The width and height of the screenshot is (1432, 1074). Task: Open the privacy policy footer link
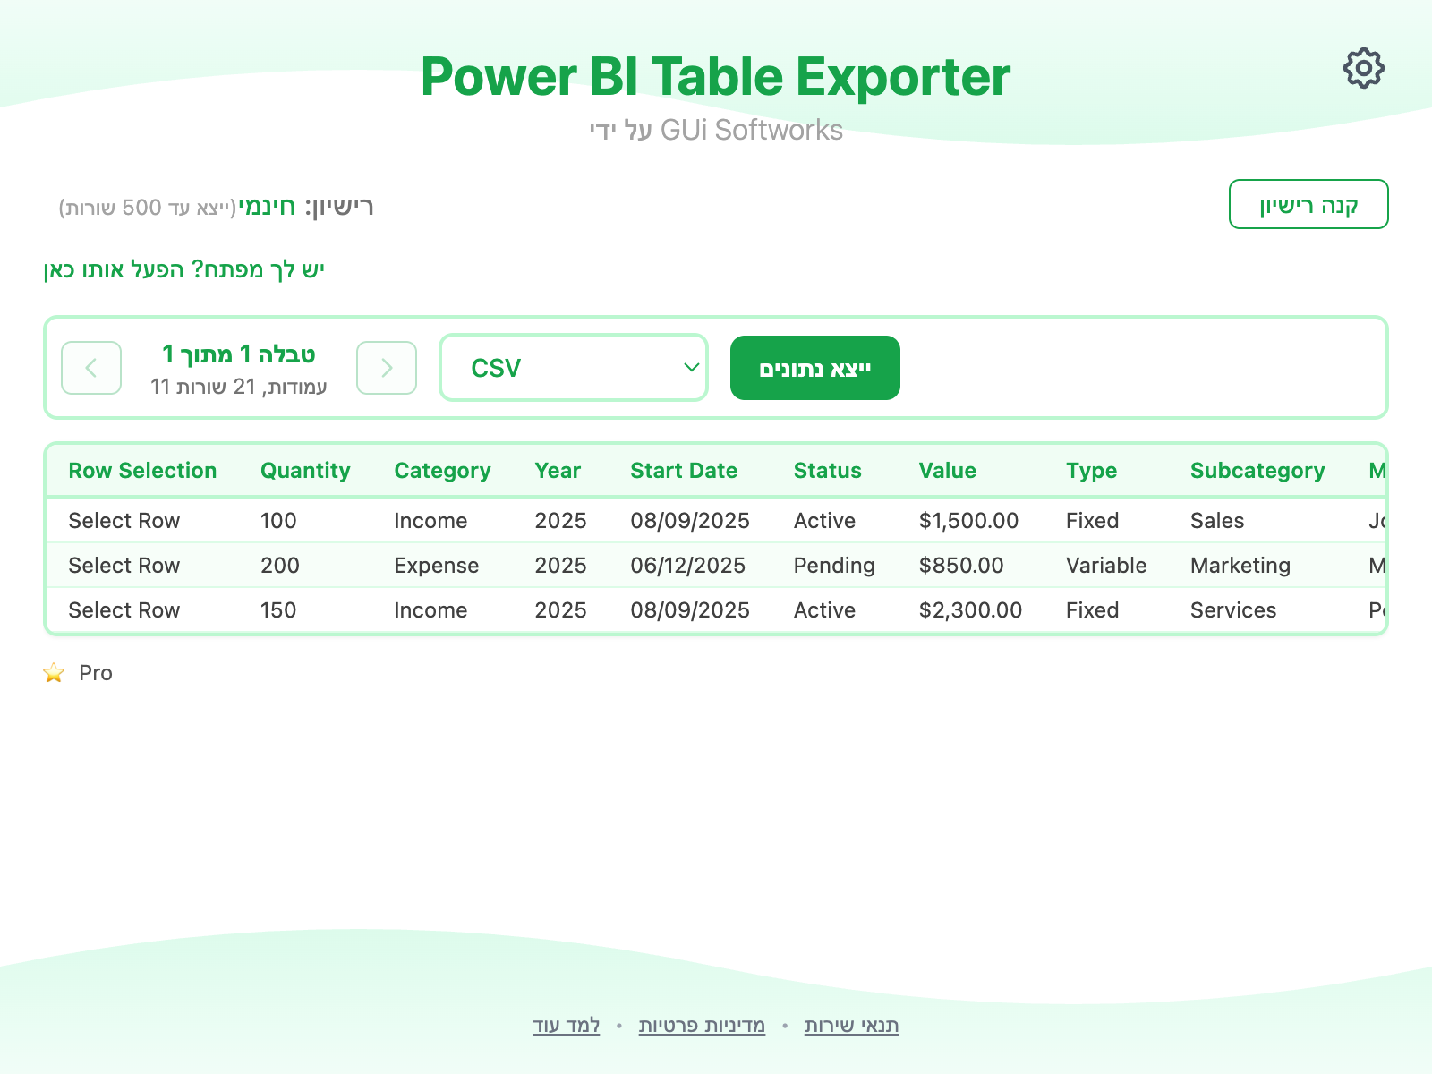pos(702,1026)
